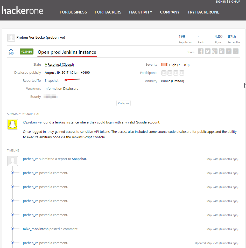This screenshot has height=248, width=246.
Task: Share report on Google Plus
Action: 215,51
